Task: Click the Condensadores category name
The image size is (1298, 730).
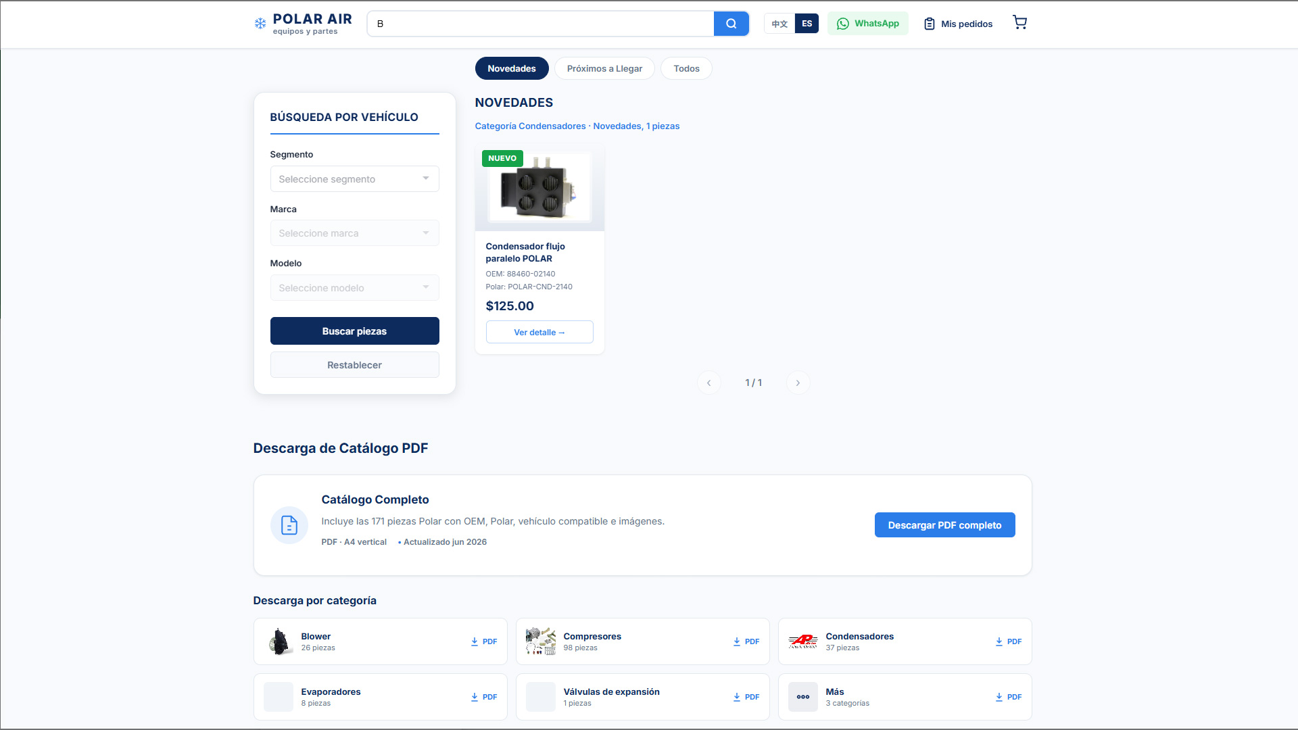Action: (859, 636)
